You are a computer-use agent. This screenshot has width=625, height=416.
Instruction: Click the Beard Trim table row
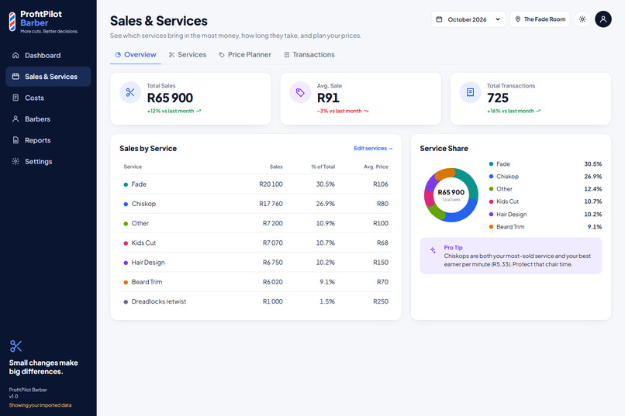(x=256, y=282)
